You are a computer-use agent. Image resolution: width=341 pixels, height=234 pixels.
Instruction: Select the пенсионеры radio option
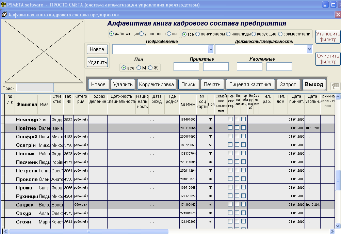click(197, 34)
